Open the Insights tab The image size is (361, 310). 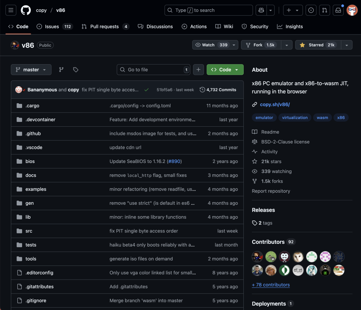290,26
